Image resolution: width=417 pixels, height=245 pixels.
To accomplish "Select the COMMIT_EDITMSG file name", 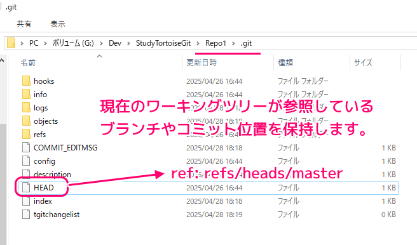I will 65,148.
